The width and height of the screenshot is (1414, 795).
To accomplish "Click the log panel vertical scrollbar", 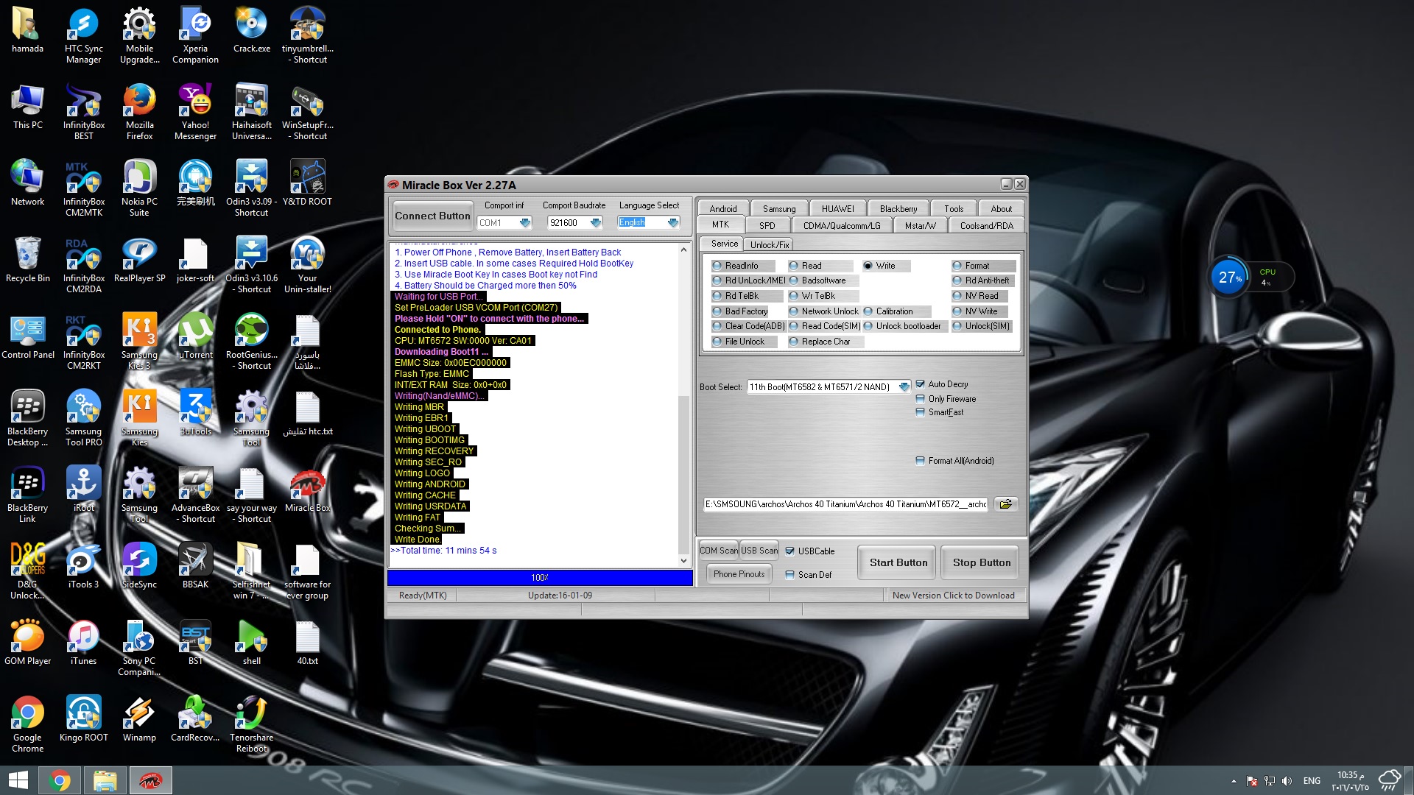I will pyautogui.click(x=683, y=406).
